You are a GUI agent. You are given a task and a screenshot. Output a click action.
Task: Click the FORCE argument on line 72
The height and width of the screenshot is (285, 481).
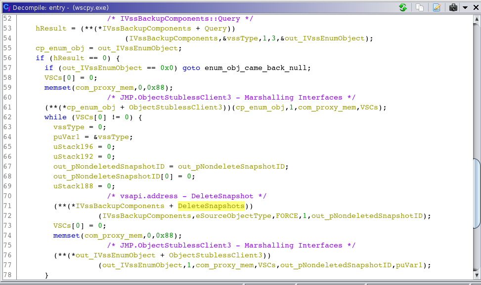[287, 216]
